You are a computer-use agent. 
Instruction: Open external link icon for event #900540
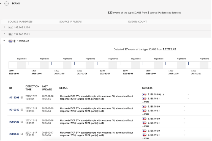(22, 134)
